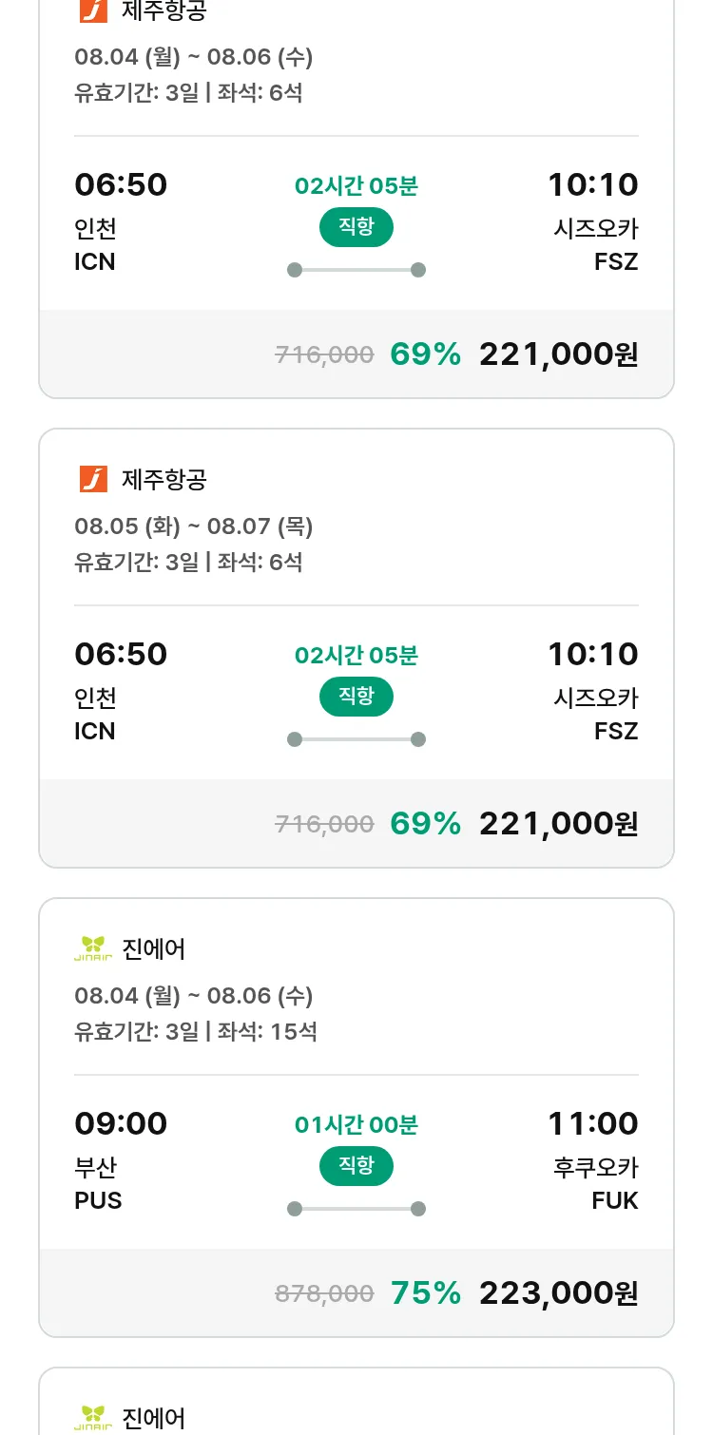Click the Jin Air butterfly logo on the Busan flight card

point(93,948)
